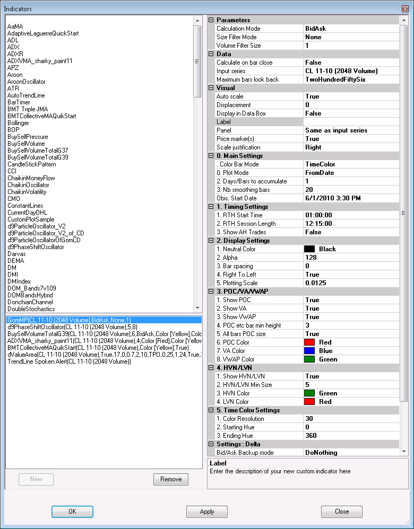Toggle Show AH Trades False value

[351, 232]
